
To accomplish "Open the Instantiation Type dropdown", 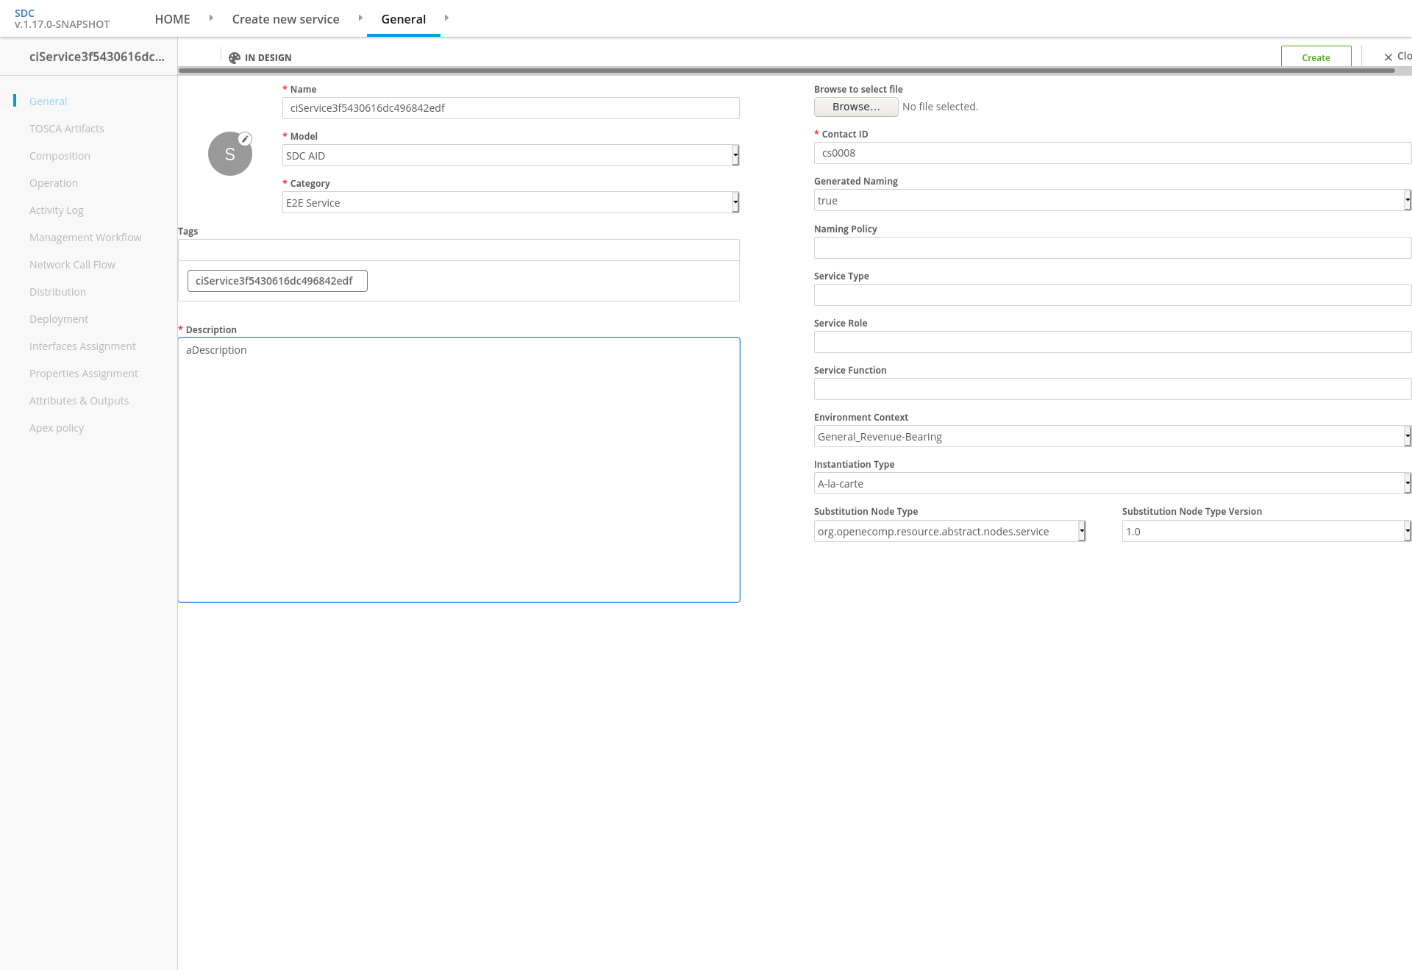I will point(1112,483).
